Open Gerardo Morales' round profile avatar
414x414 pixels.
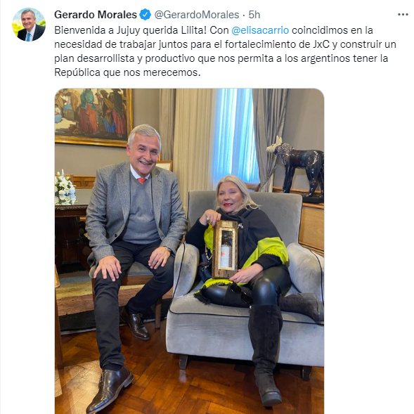point(29,25)
